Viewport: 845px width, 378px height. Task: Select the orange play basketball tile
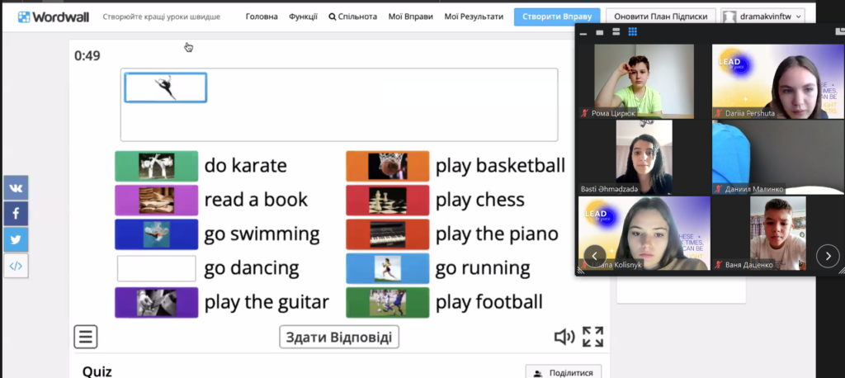[387, 166]
